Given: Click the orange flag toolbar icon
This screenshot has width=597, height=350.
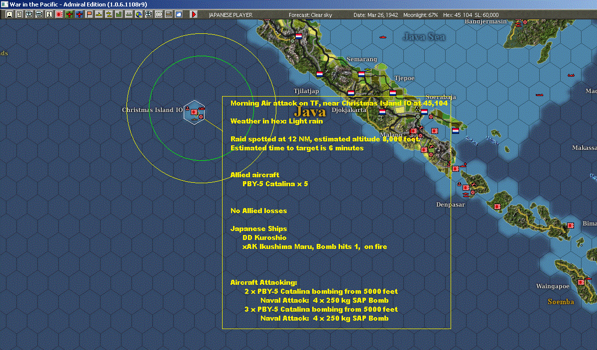Looking at the screenshot, I should point(89,14).
